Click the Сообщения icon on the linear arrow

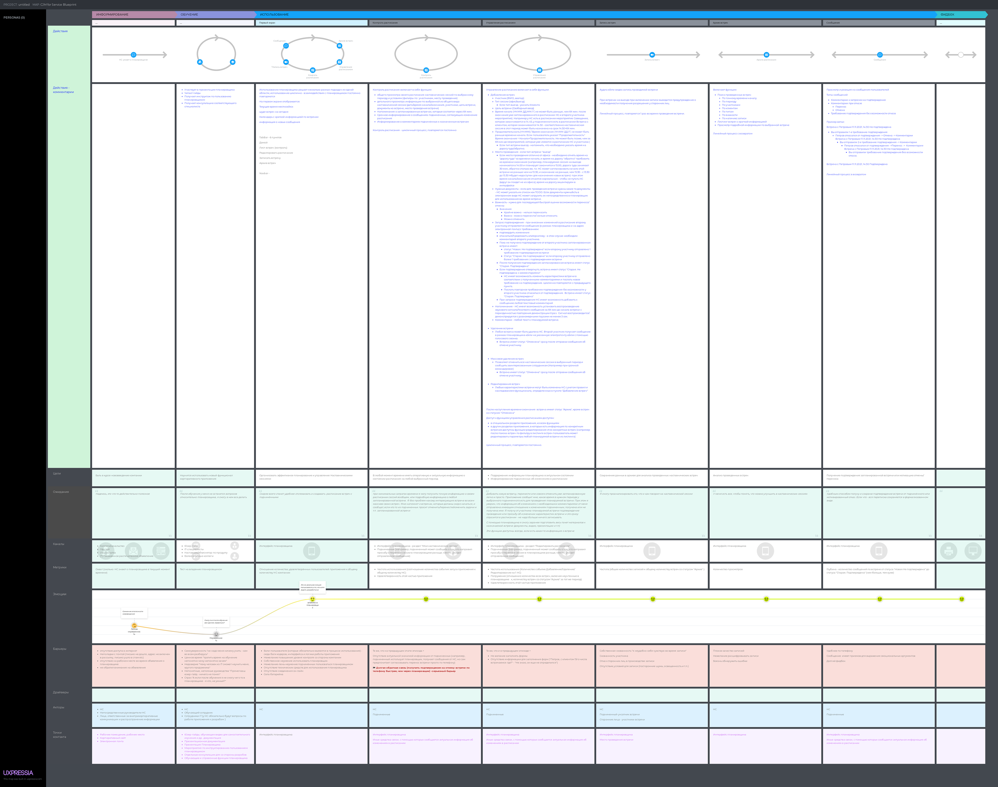[x=880, y=55]
